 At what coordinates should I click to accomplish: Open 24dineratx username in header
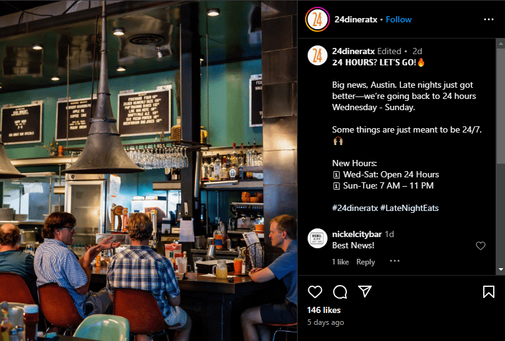click(356, 20)
